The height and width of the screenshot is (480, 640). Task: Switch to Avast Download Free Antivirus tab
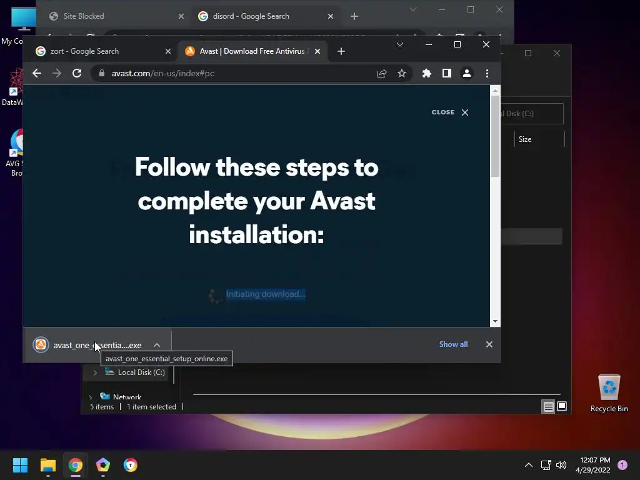(x=252, y=51)
